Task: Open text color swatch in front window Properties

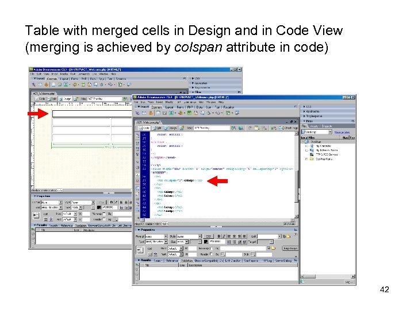Action: tap(206, 242)
